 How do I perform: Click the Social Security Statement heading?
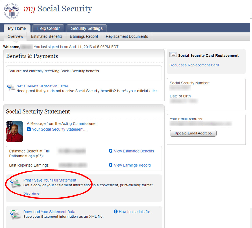pos(38,111)
